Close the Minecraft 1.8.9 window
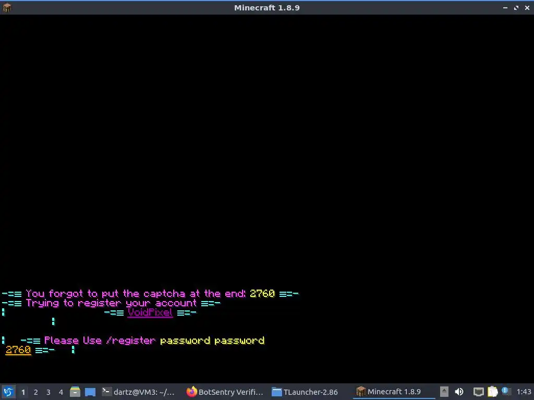 (527, 7)
